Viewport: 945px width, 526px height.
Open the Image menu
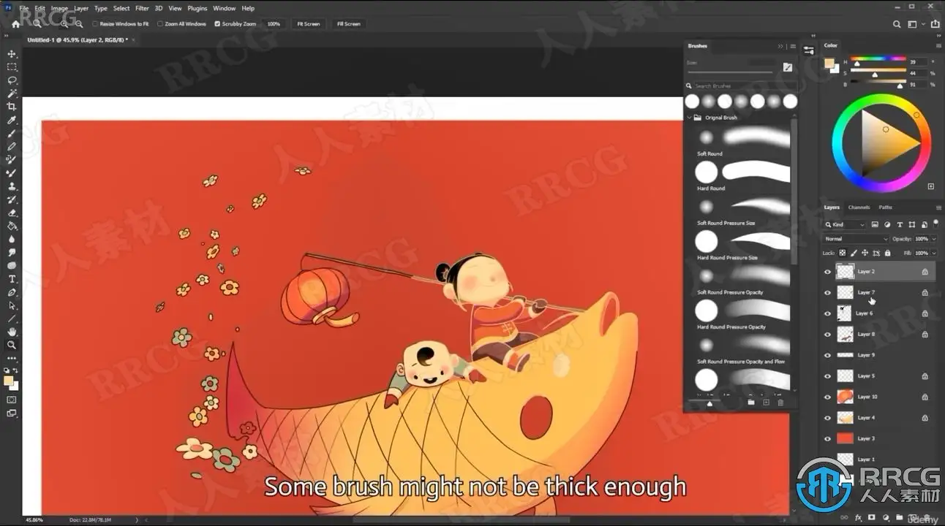pos(59,9)
